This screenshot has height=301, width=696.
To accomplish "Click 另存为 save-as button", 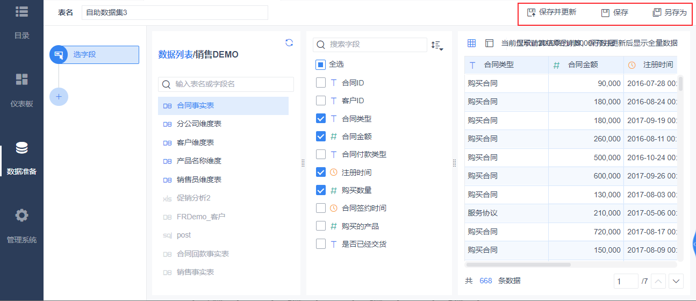I will [x=670, y=12].
